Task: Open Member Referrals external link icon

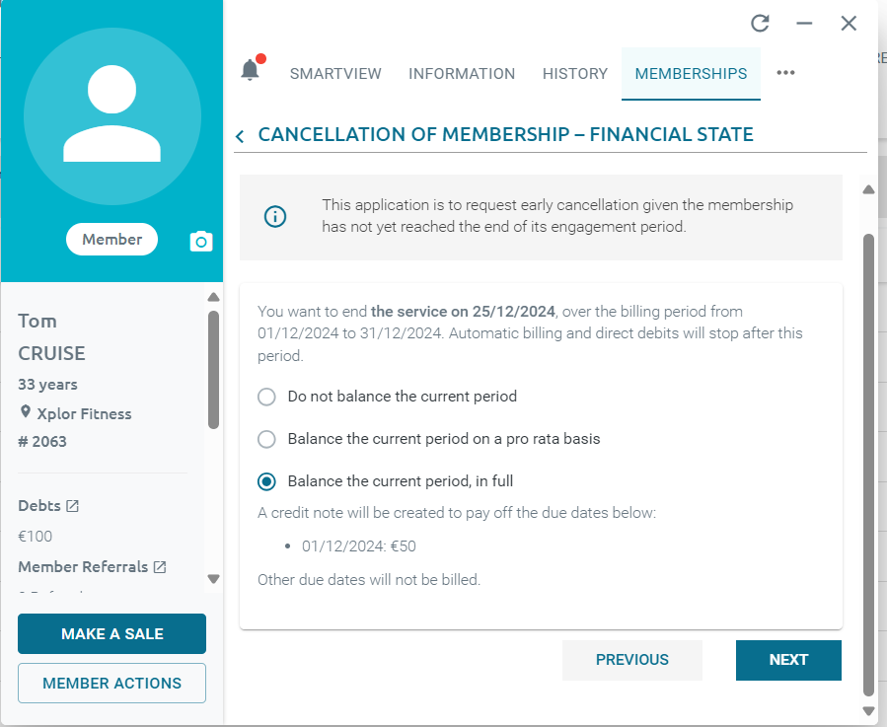Action: coord(160,567)
